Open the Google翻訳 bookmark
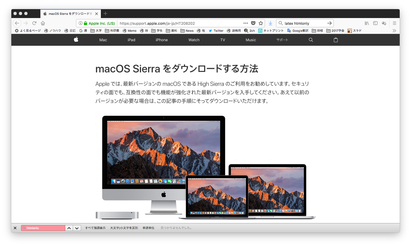 click(x=298, y=31)
